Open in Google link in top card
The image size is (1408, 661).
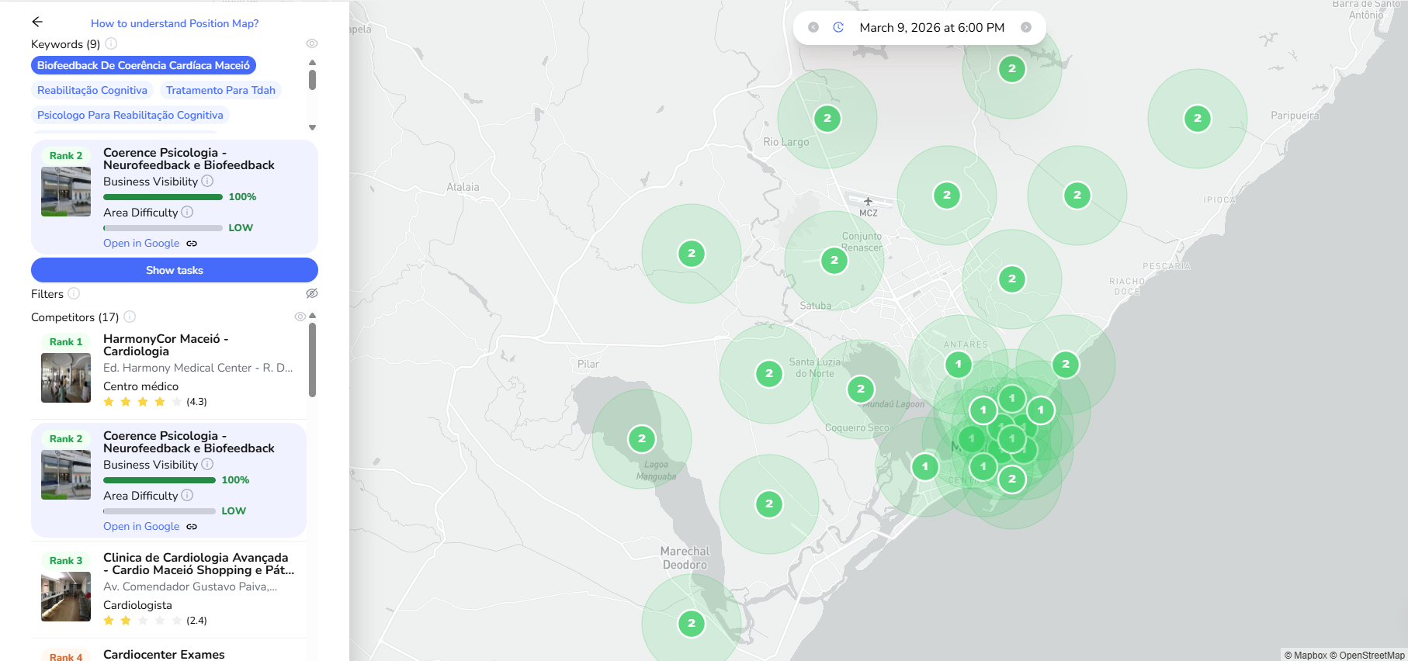[x=141, y=243]
